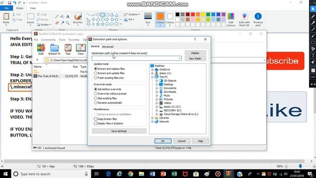Switch to the General tab

pyautogui.click(x=95, y=46)
